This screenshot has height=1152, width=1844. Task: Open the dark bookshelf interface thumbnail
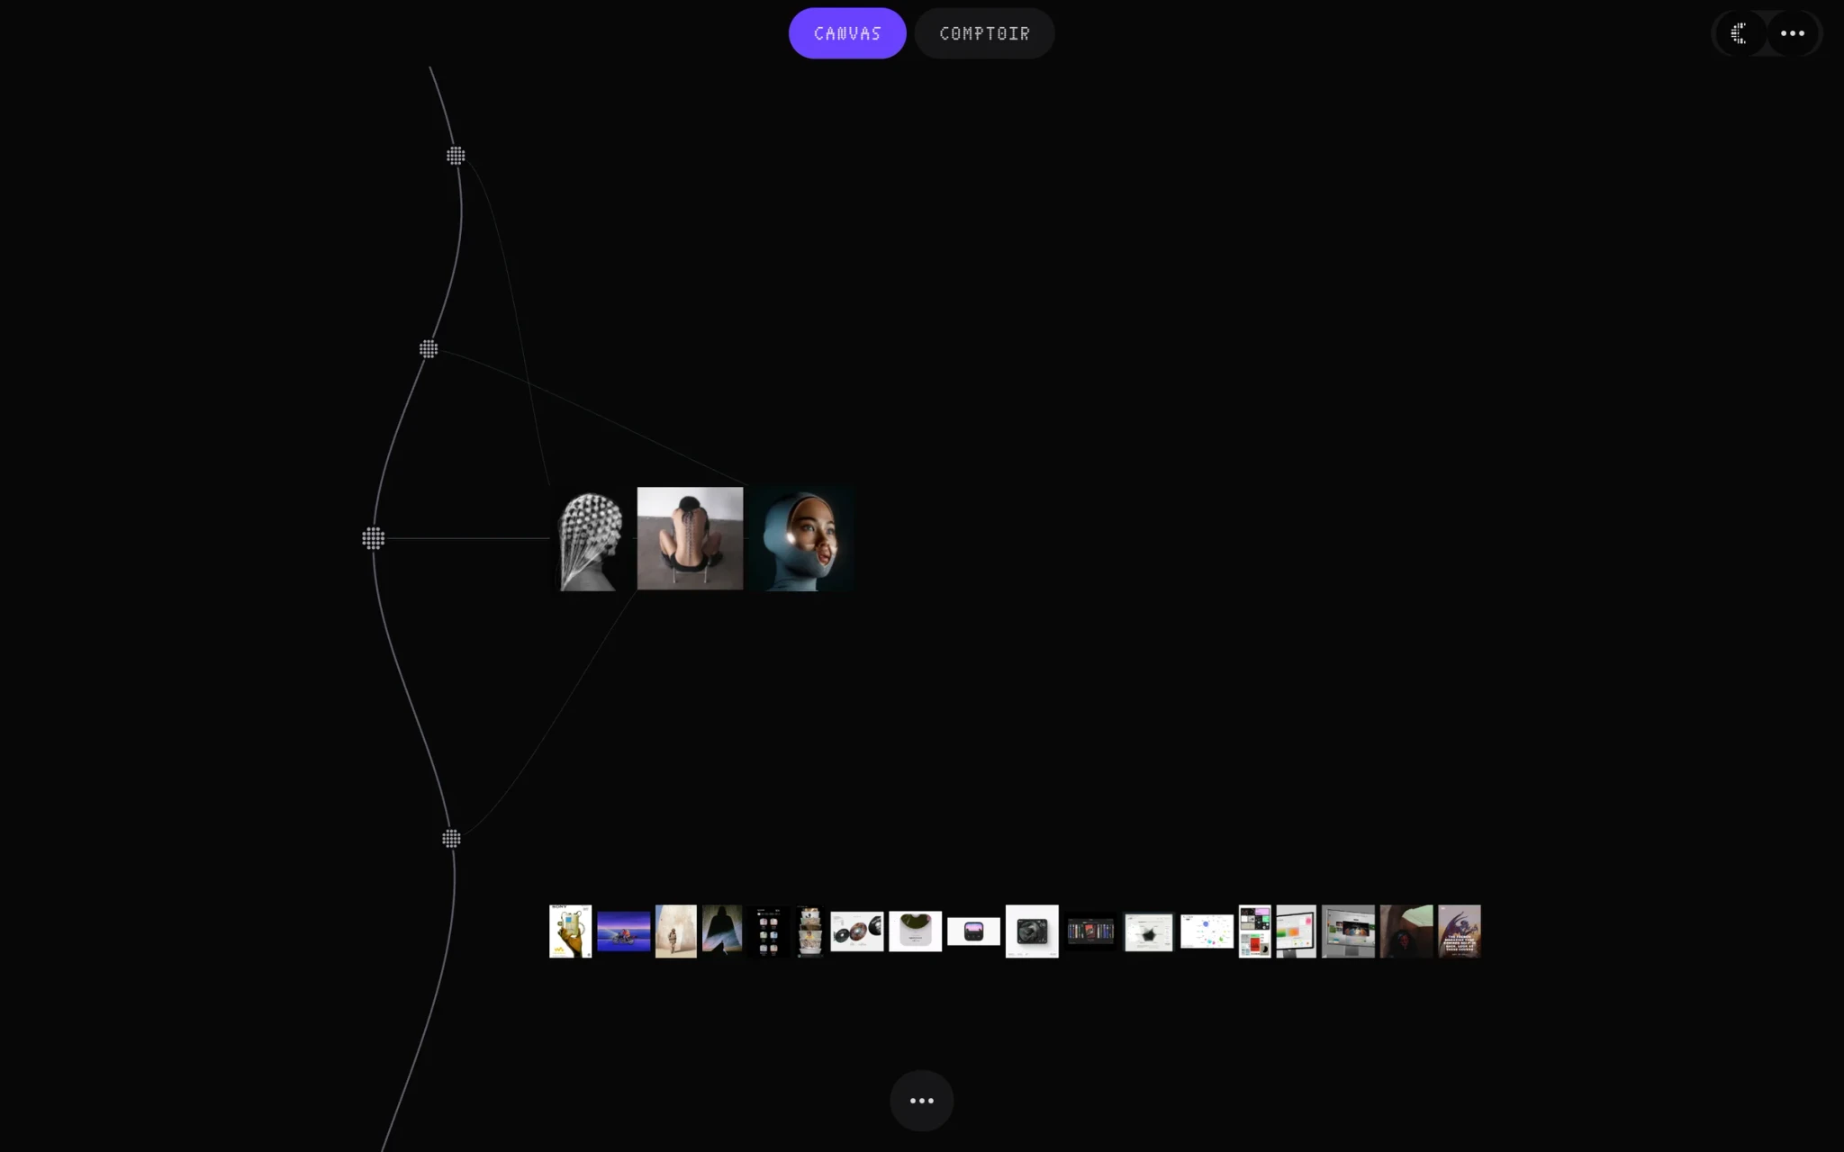(x=1090, y=931)
